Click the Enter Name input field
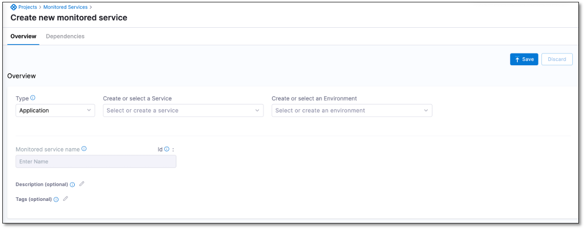Image resolution: width=585 pixels, height=230 pixels. point(96,161)
